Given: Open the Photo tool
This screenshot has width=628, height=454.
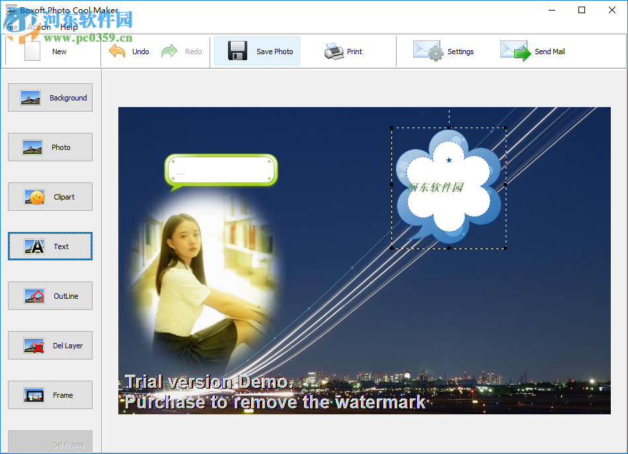Looking at the screenshot, I should (x=50, y=147).
